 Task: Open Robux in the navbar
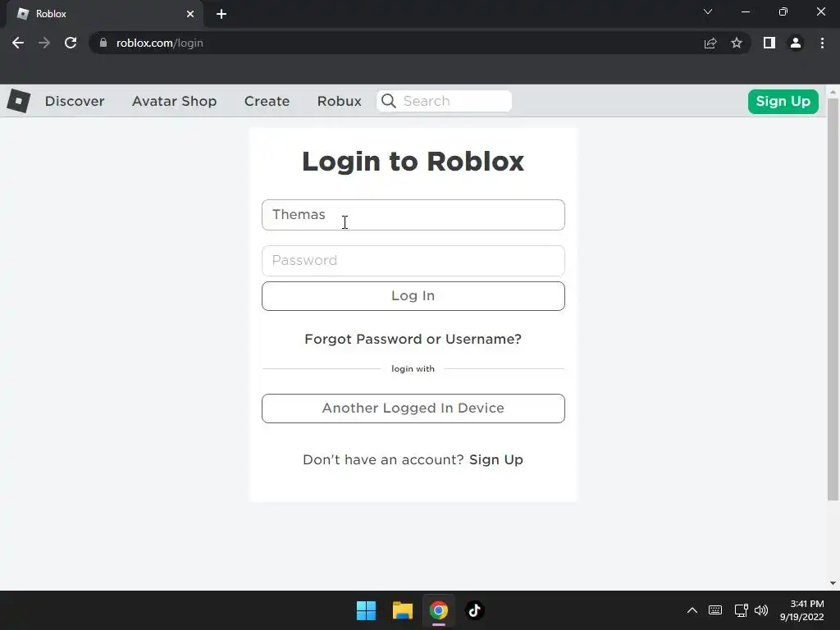(x=339, y=101)
